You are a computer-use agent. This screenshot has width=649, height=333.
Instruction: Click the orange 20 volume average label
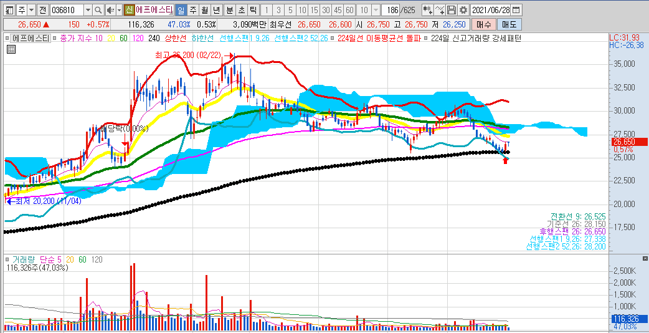[x=70, y=259]
